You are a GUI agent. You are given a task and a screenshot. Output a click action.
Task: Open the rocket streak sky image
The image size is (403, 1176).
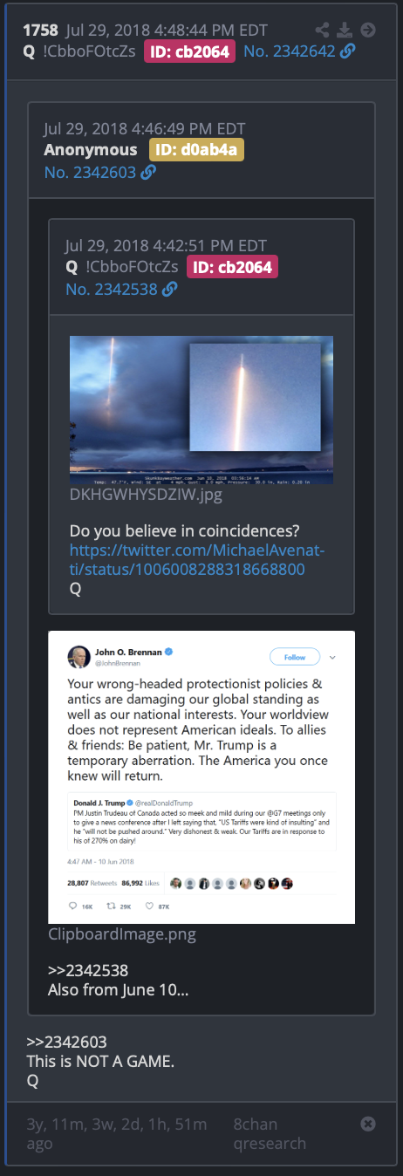(201, 411)
